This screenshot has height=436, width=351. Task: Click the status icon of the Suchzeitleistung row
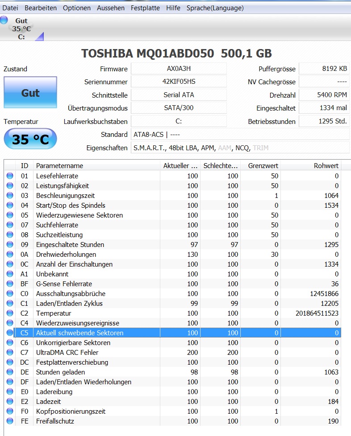[x=10, y=234]
